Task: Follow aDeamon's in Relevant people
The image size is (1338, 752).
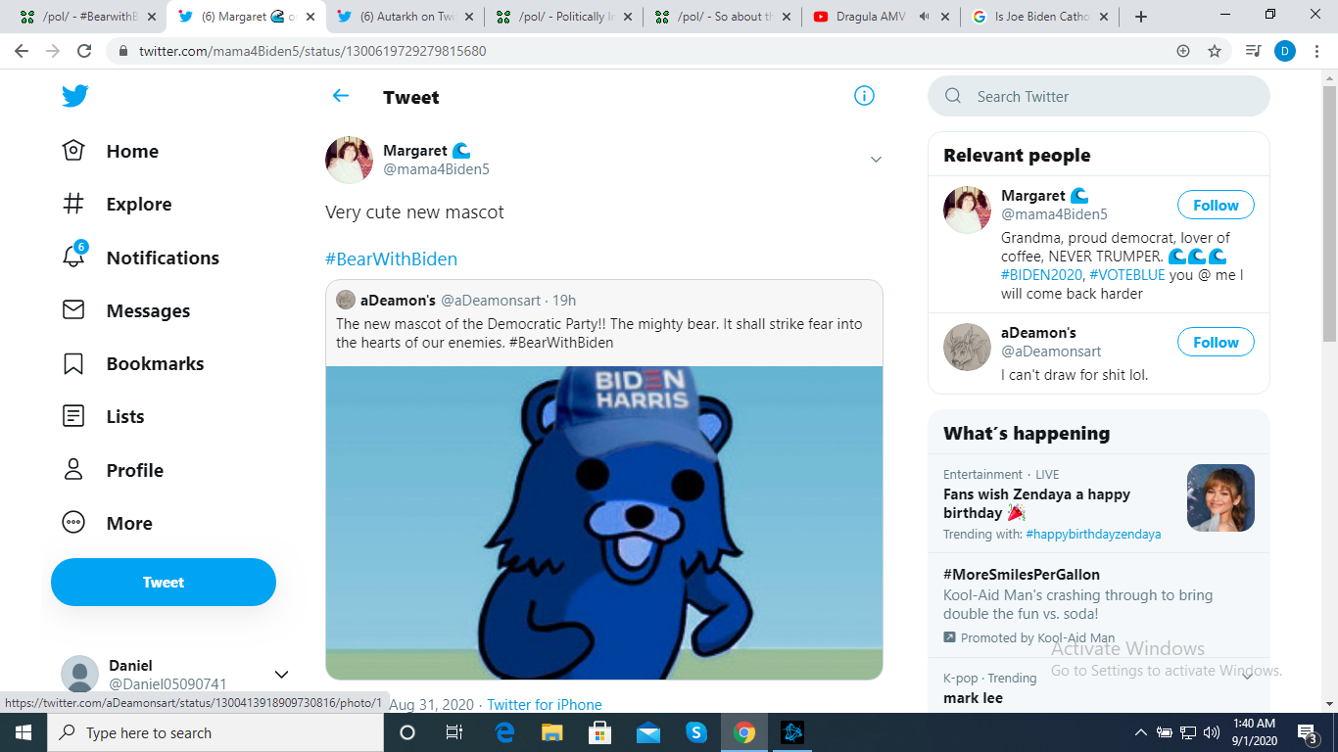Action: (x=1216, y=343)
